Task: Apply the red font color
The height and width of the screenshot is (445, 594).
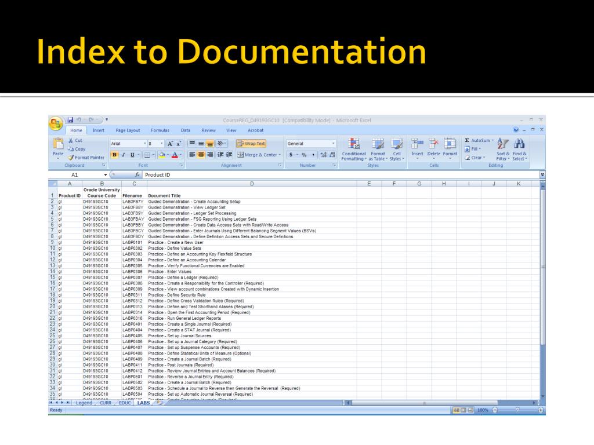Action: tap(175, 155)
